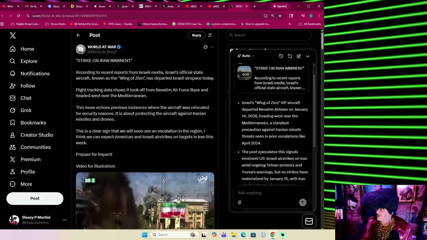427x240 pixels.
Task: Click the Profile person icon
Action: coord(13,172)
